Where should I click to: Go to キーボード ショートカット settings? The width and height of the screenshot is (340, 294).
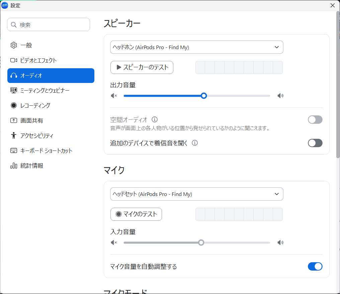(46, 151)
